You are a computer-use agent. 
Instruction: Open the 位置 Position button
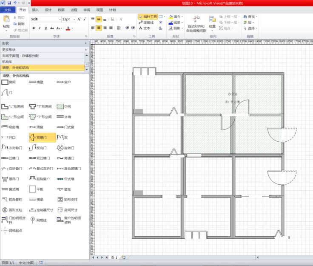click(x=212, y=23)
